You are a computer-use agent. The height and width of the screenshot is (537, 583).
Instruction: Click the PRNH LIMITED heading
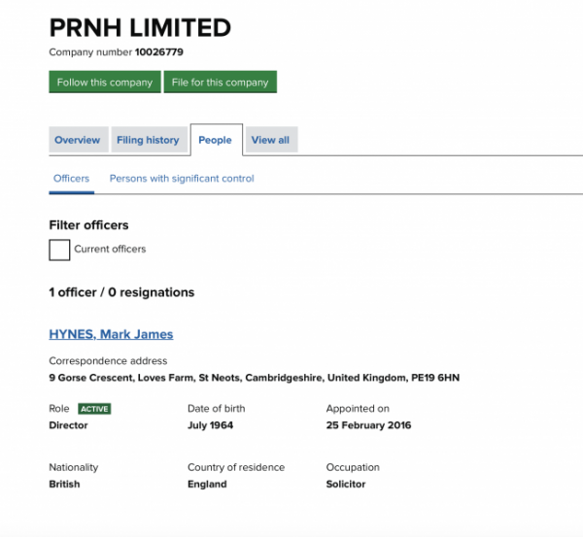pos(140,28)
